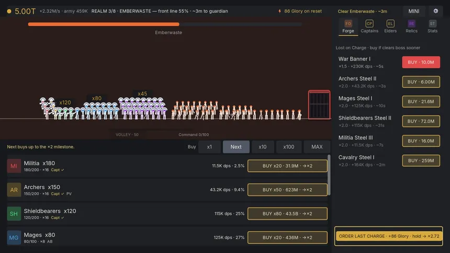Click Order Last Charge button
The image size is (450, 253).
tap(389, 236)
